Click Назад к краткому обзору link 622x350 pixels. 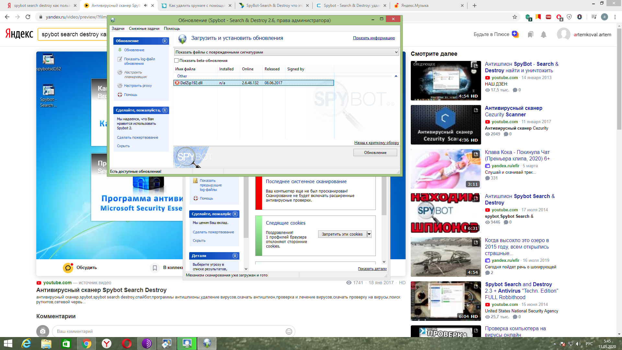pos(376,143)
